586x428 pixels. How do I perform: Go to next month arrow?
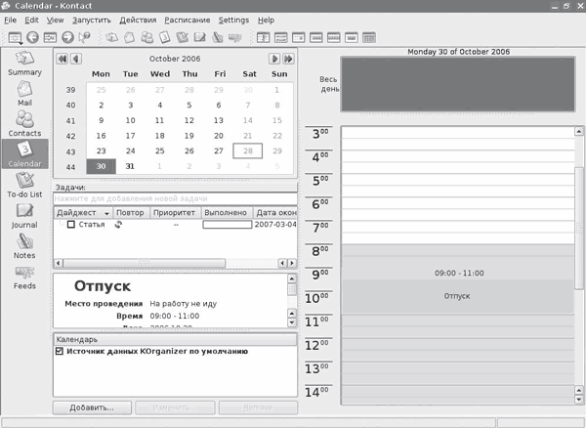(x=274, y=59)
